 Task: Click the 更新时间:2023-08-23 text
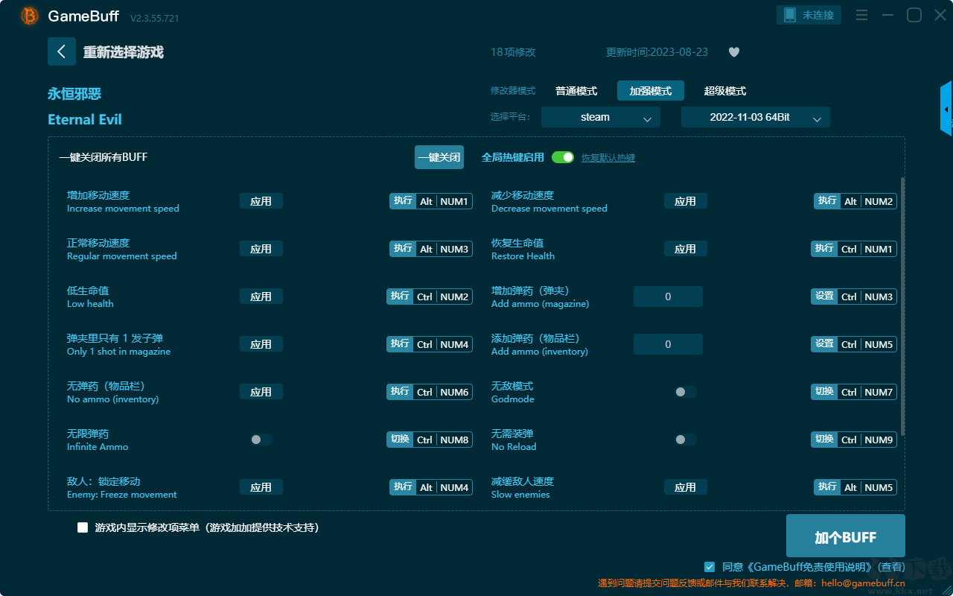[x=657, y=52]
